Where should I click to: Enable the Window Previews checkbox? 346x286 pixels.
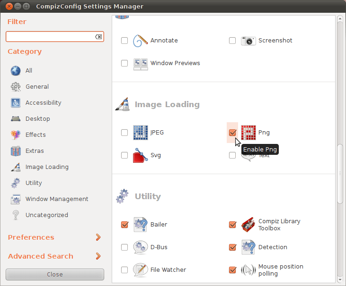(x=124, y=63)
